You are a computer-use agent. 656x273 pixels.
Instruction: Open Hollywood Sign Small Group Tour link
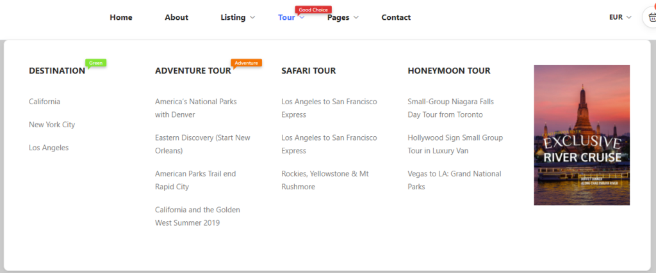pos(455,144)
